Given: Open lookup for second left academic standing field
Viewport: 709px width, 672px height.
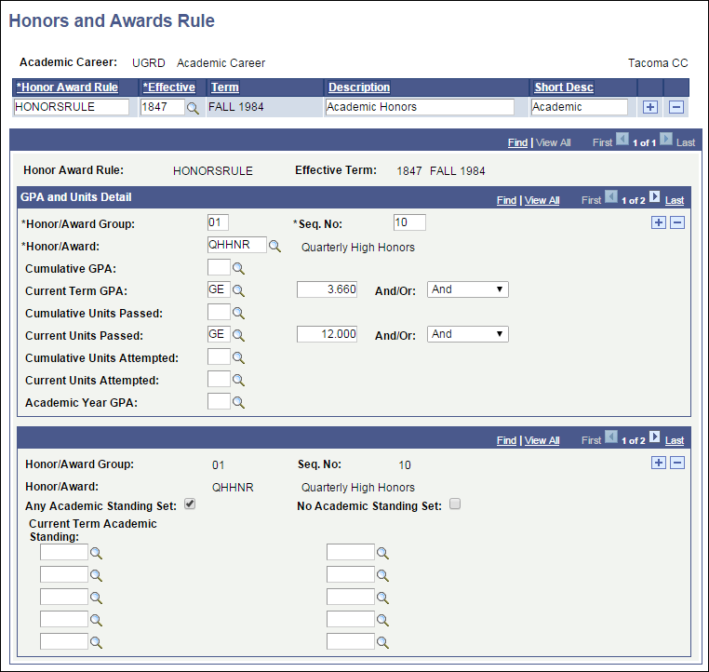Looking at the screenshot, I should (x=96, y=575).
